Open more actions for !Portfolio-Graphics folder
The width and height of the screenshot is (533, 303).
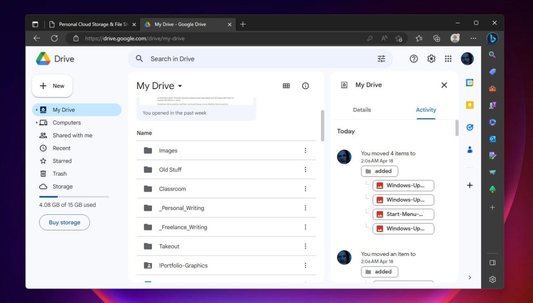[305, 265]
